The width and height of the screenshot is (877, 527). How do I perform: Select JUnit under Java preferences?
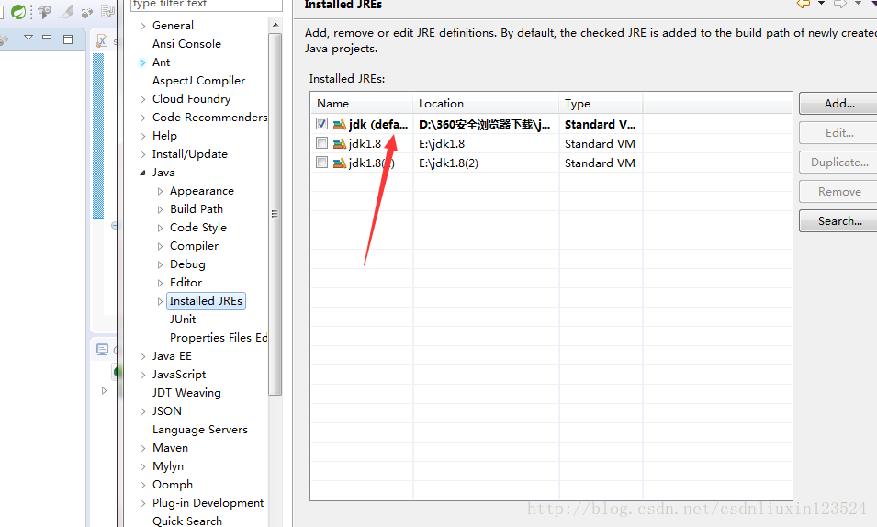[183, 320]
